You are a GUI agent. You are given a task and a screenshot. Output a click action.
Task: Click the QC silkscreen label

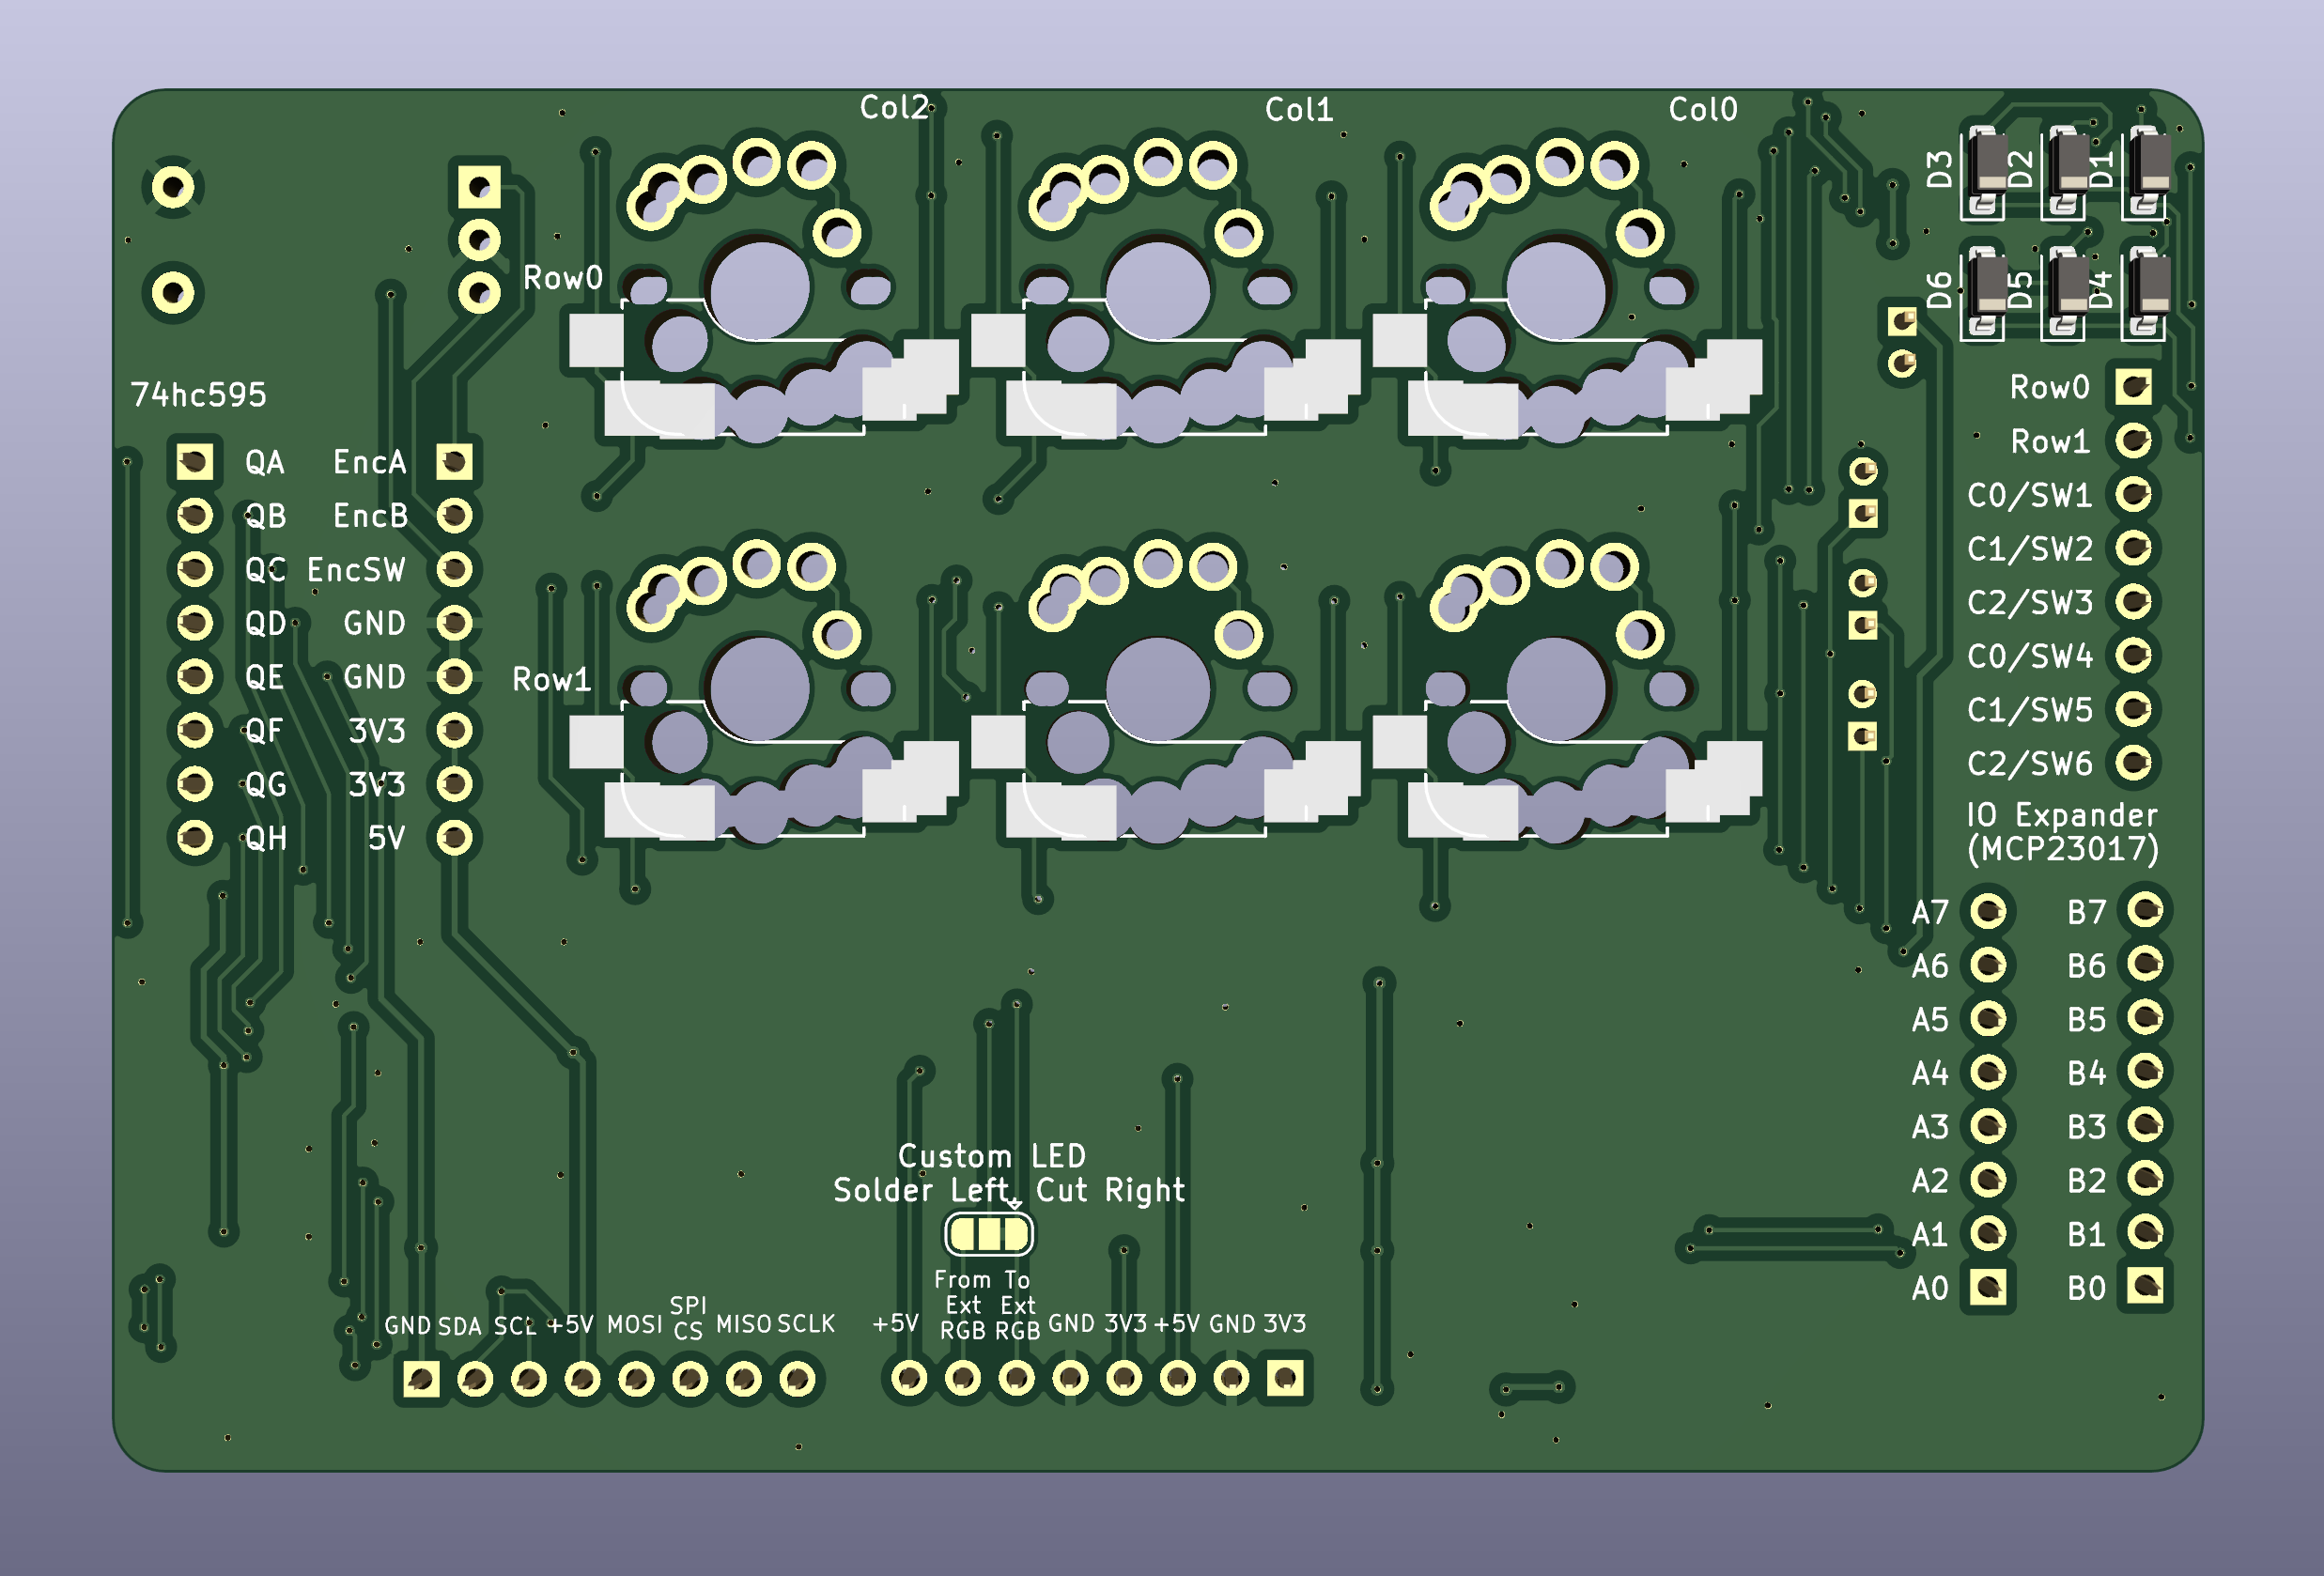point(265,570)
